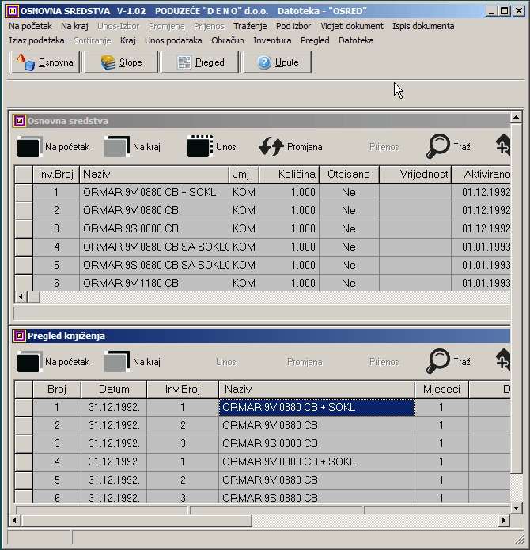The image size is (530, 550).
Task: Click the left arrow of Osnovna sredstva horizontal scrollbar
Action: [x=21, y=297]
